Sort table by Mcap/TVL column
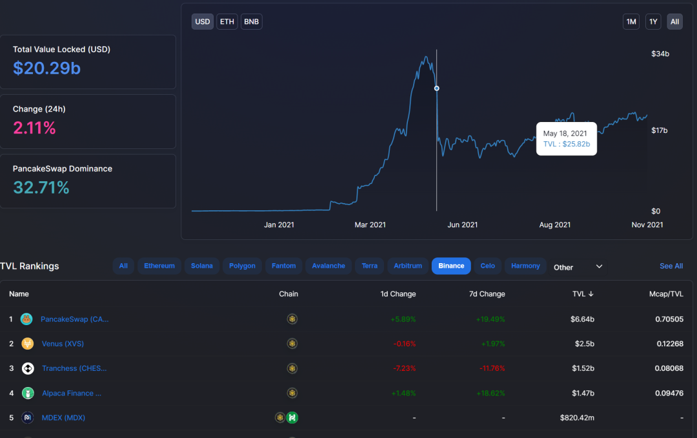The width and height of the screenshot is (697, 438). [666, 294]
